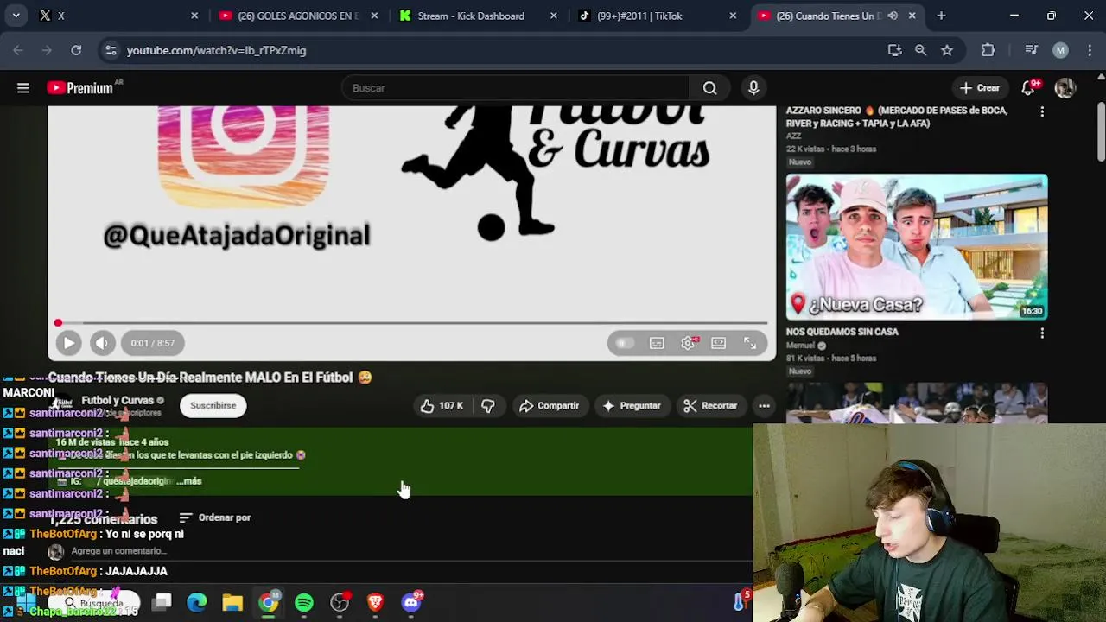Open Microsoft Edge from taskbar

pos(197,602)
